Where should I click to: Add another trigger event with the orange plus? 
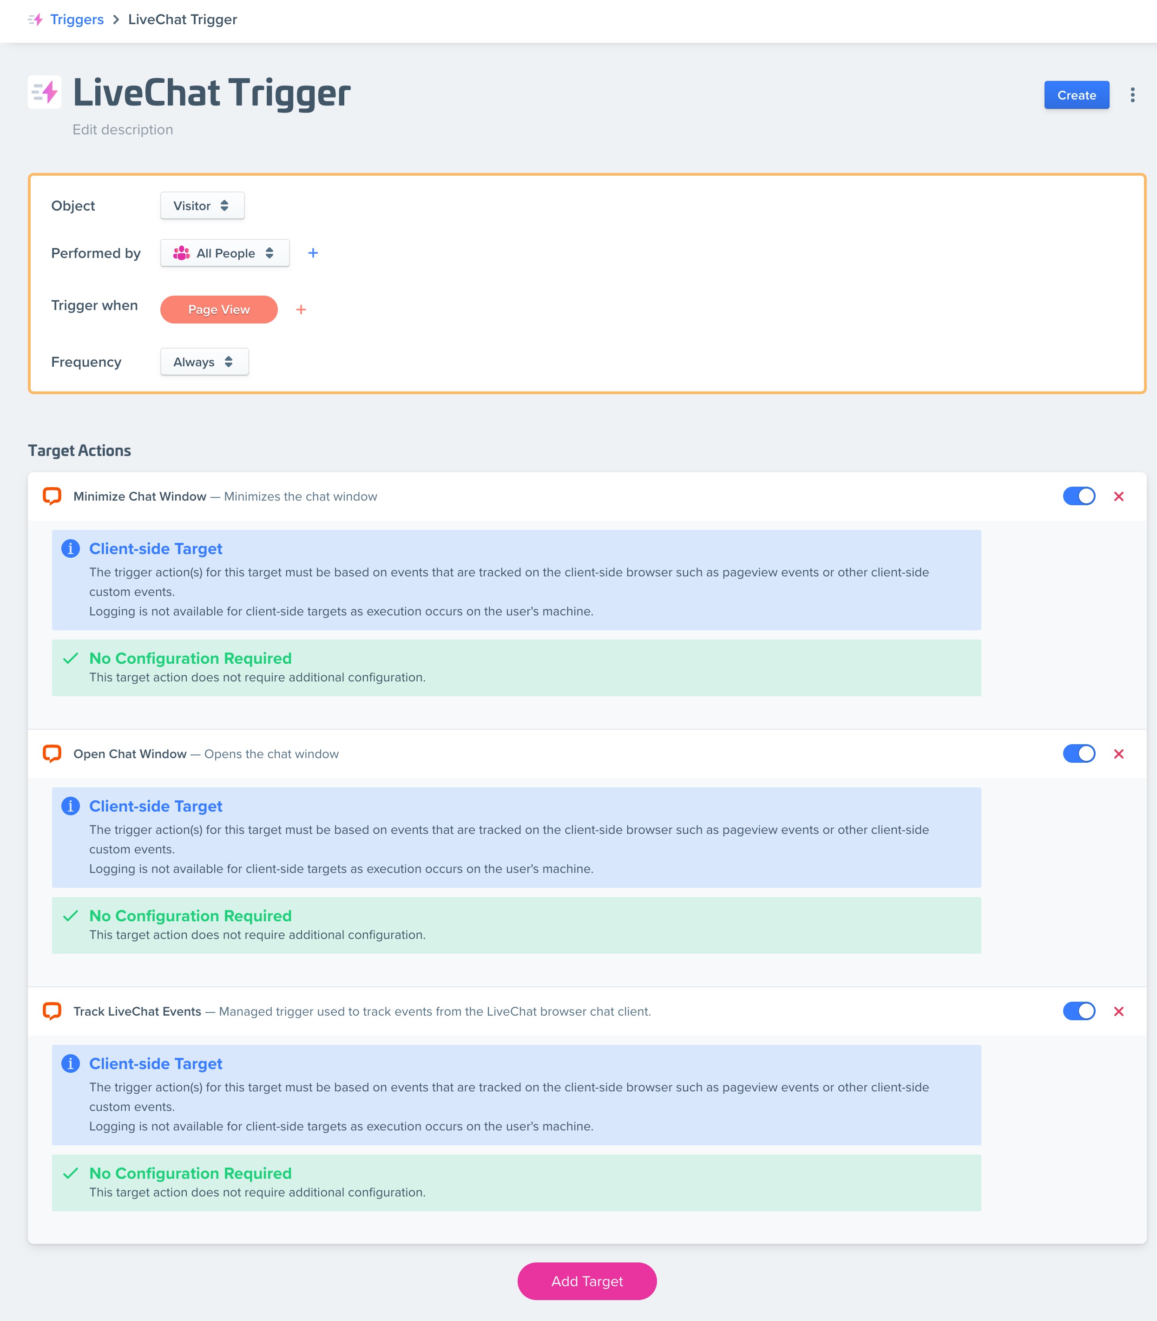(301, 310)
